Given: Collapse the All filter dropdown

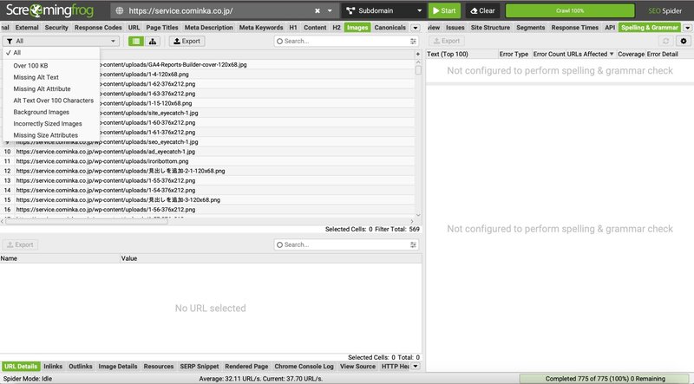Looking at the screenshot, I should point(61,41).
